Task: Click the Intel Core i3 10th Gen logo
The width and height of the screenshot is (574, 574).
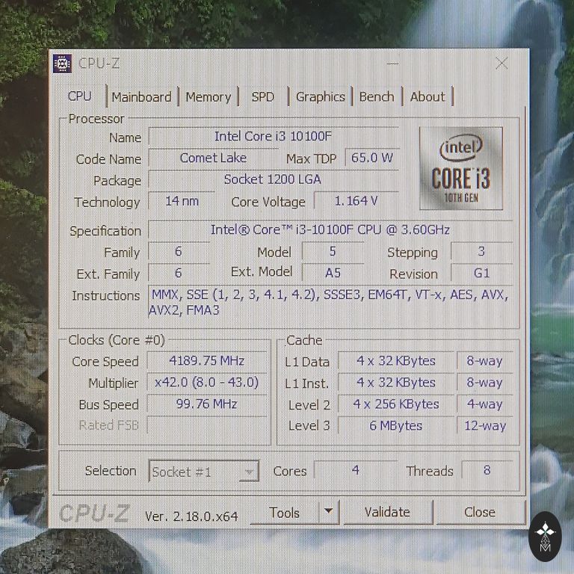Action: pyautogui.click(x=460, y=168)
